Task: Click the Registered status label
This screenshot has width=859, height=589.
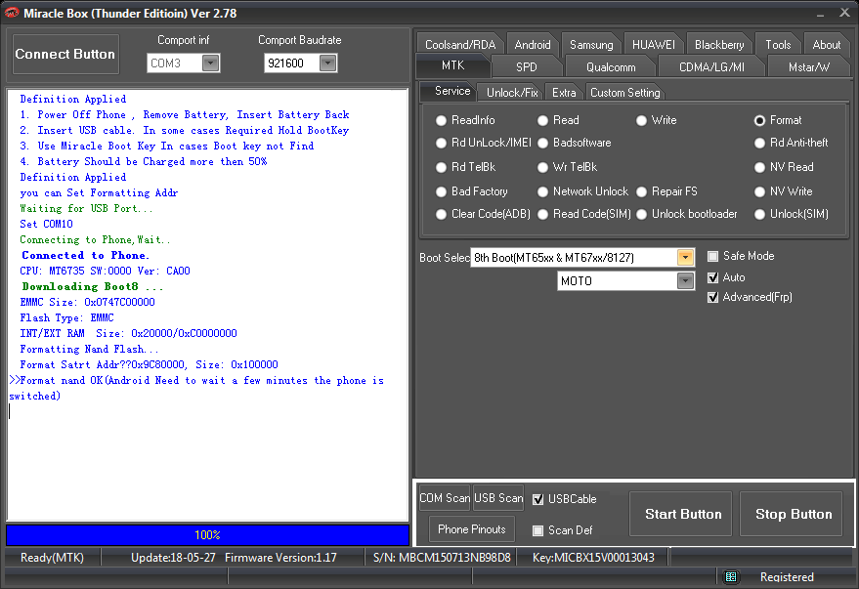Action: point(786,576)
